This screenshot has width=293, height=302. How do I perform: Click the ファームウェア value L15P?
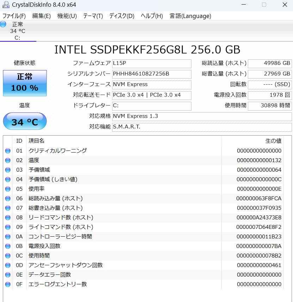tap(152, 64)
